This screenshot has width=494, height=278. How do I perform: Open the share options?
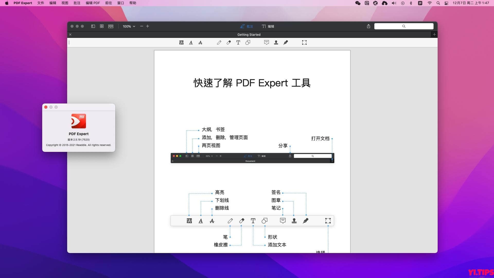tap(368, 26)
